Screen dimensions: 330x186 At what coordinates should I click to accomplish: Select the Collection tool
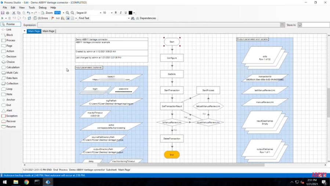[11, 83]
